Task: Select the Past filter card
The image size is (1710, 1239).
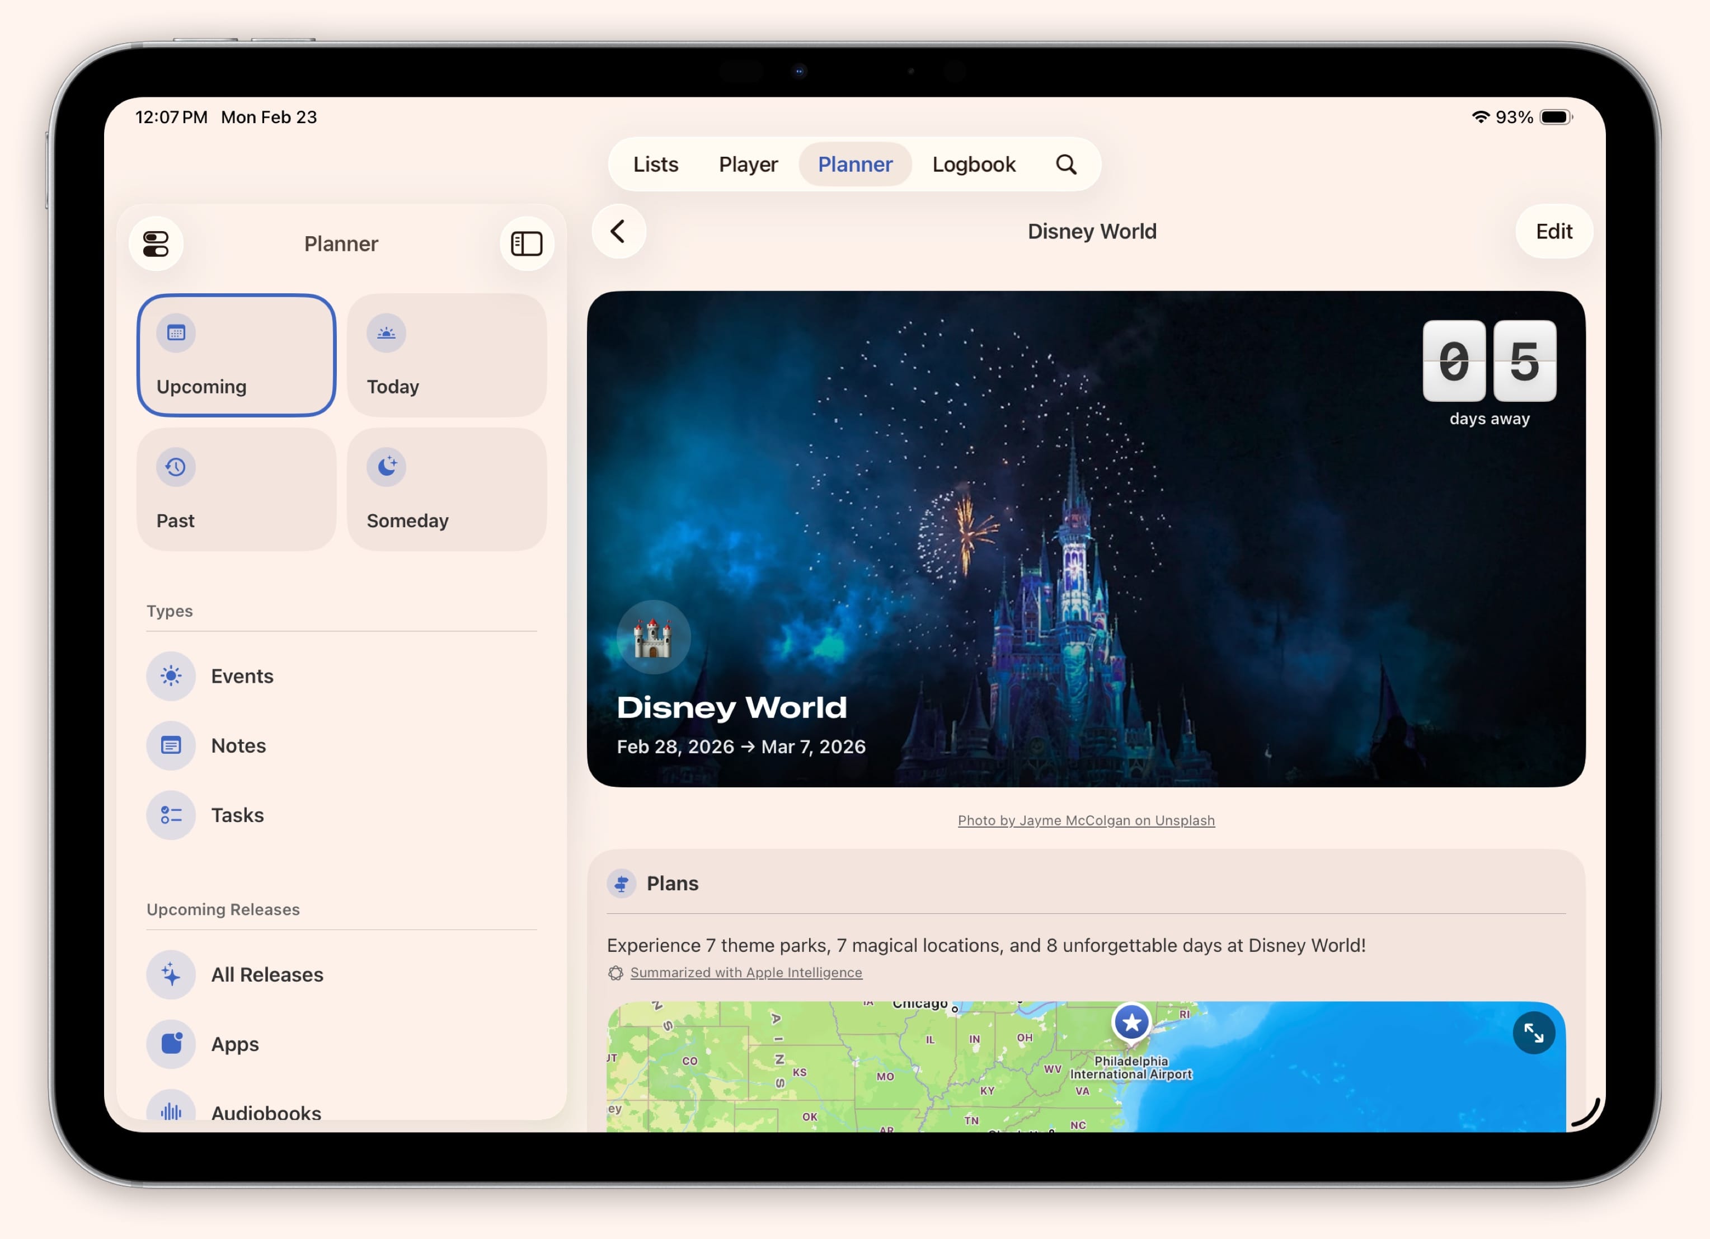Action: 236,490
